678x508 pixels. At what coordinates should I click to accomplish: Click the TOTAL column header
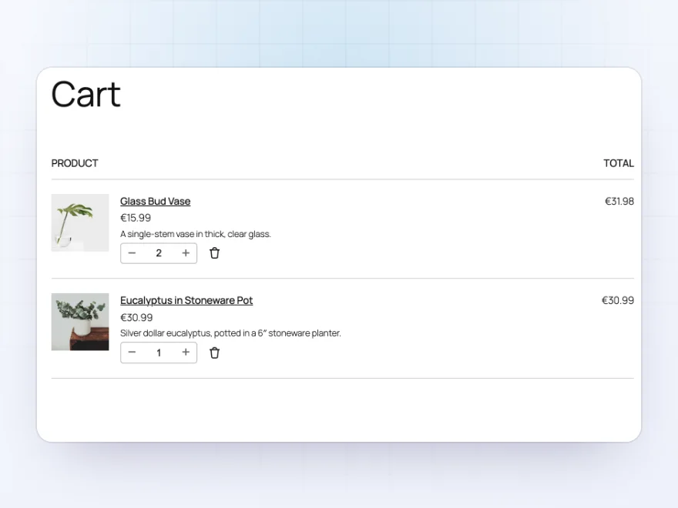[619, 163]
